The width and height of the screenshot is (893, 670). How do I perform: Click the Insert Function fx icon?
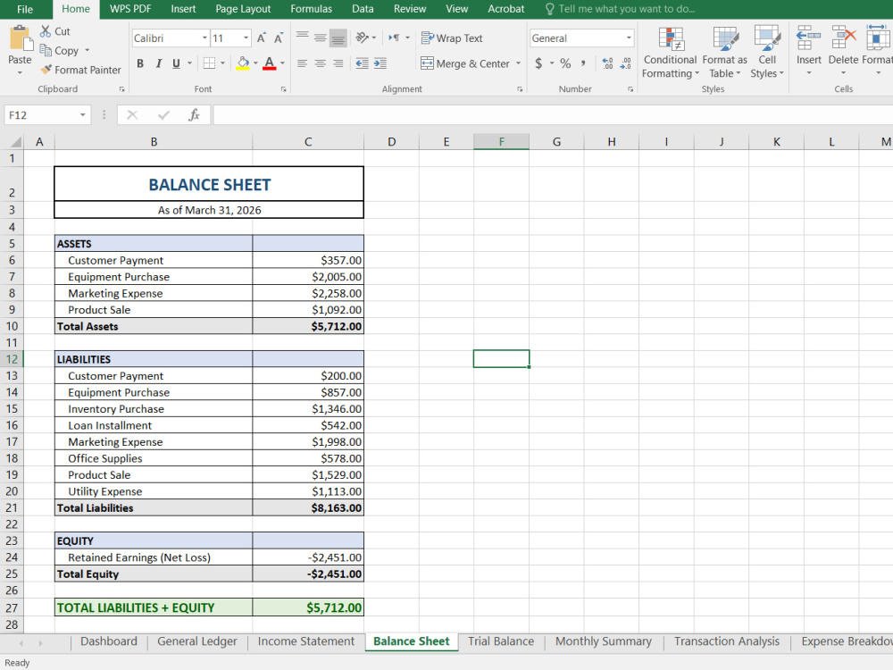tap(194, 115)
